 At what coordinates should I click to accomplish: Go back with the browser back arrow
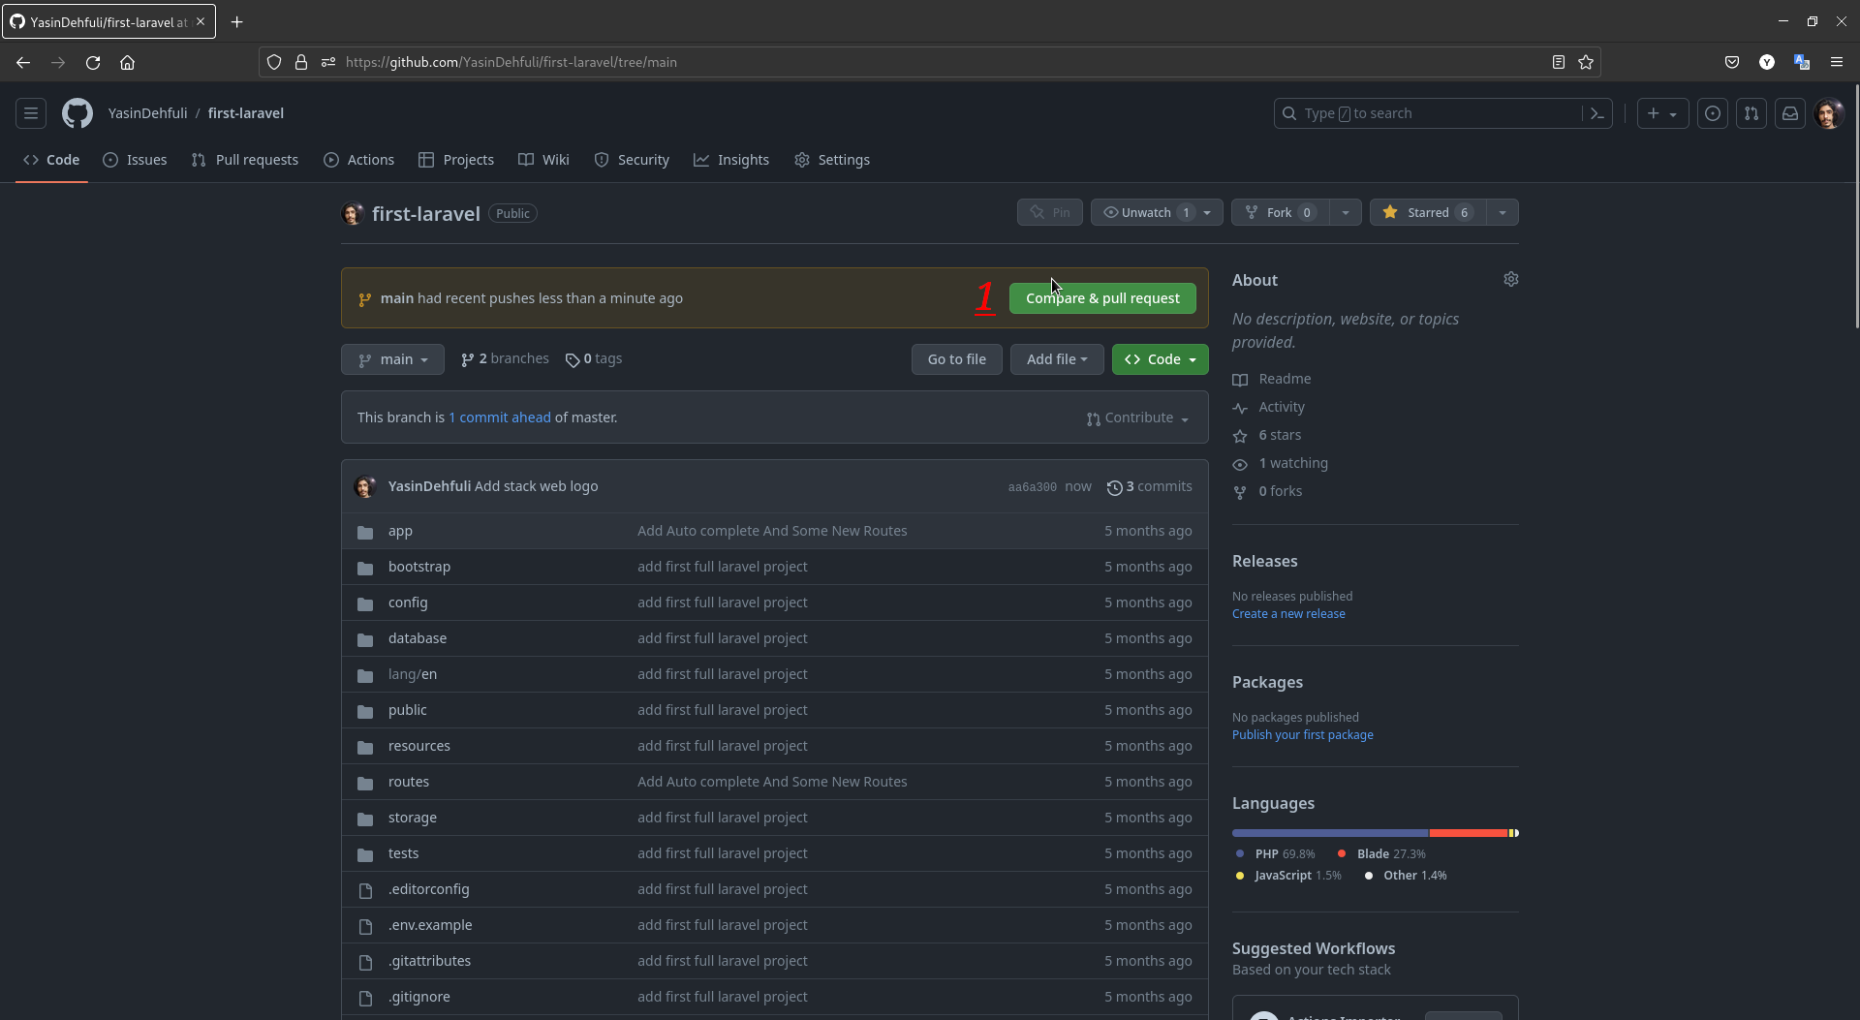click(x=23, y=62)
